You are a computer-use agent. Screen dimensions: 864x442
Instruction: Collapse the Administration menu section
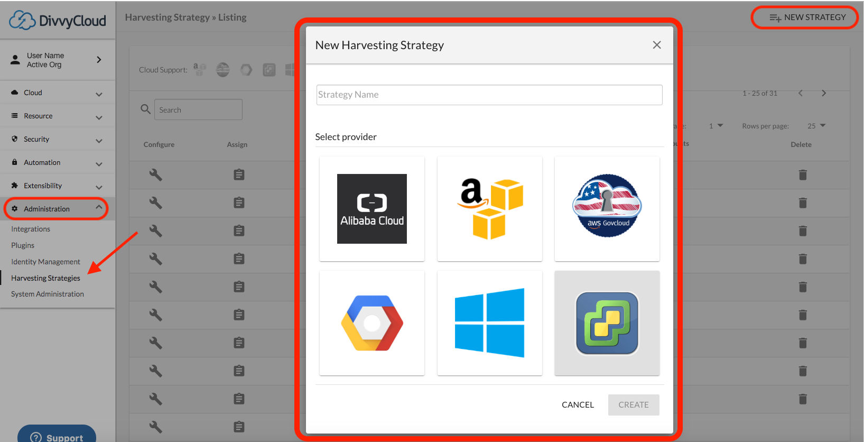pos(58,209)
